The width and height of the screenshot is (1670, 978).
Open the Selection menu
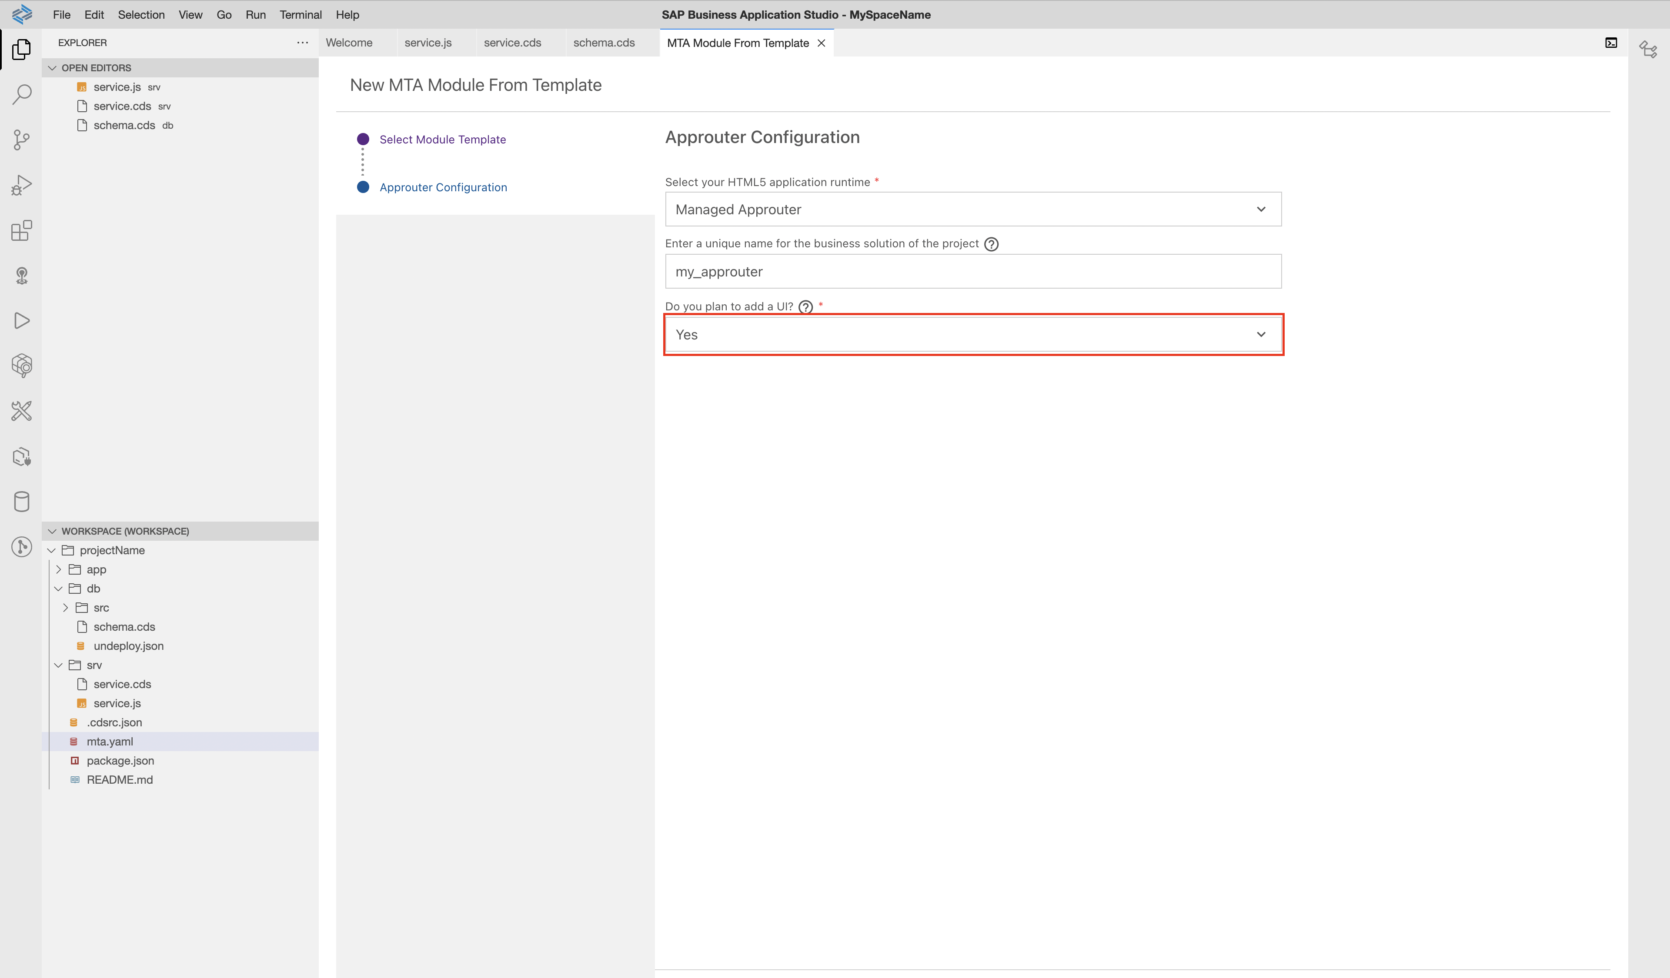coord(141,15)
